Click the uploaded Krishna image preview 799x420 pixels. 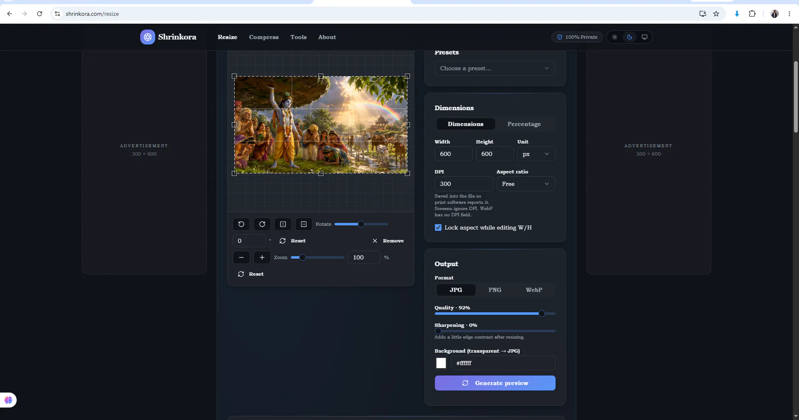pyautogui.click(x=321, y=125)
